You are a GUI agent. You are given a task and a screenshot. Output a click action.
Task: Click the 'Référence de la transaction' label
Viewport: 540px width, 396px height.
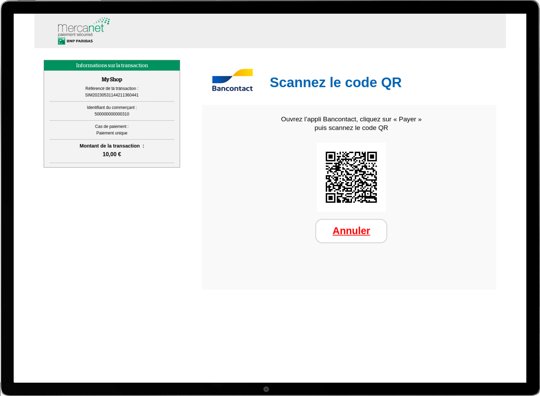point(112,88)
